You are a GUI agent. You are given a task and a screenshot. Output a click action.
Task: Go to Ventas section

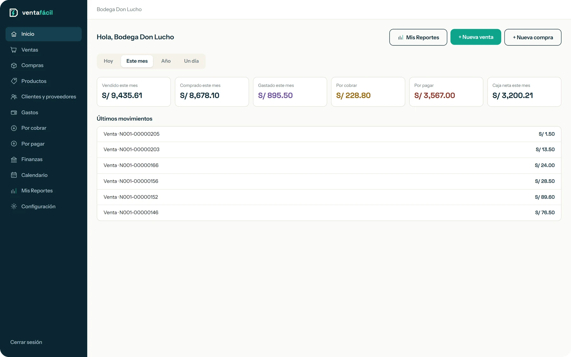pos(43,50)
